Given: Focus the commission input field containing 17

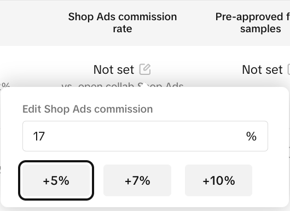Looking at the screenshot, I should [145, 136].
